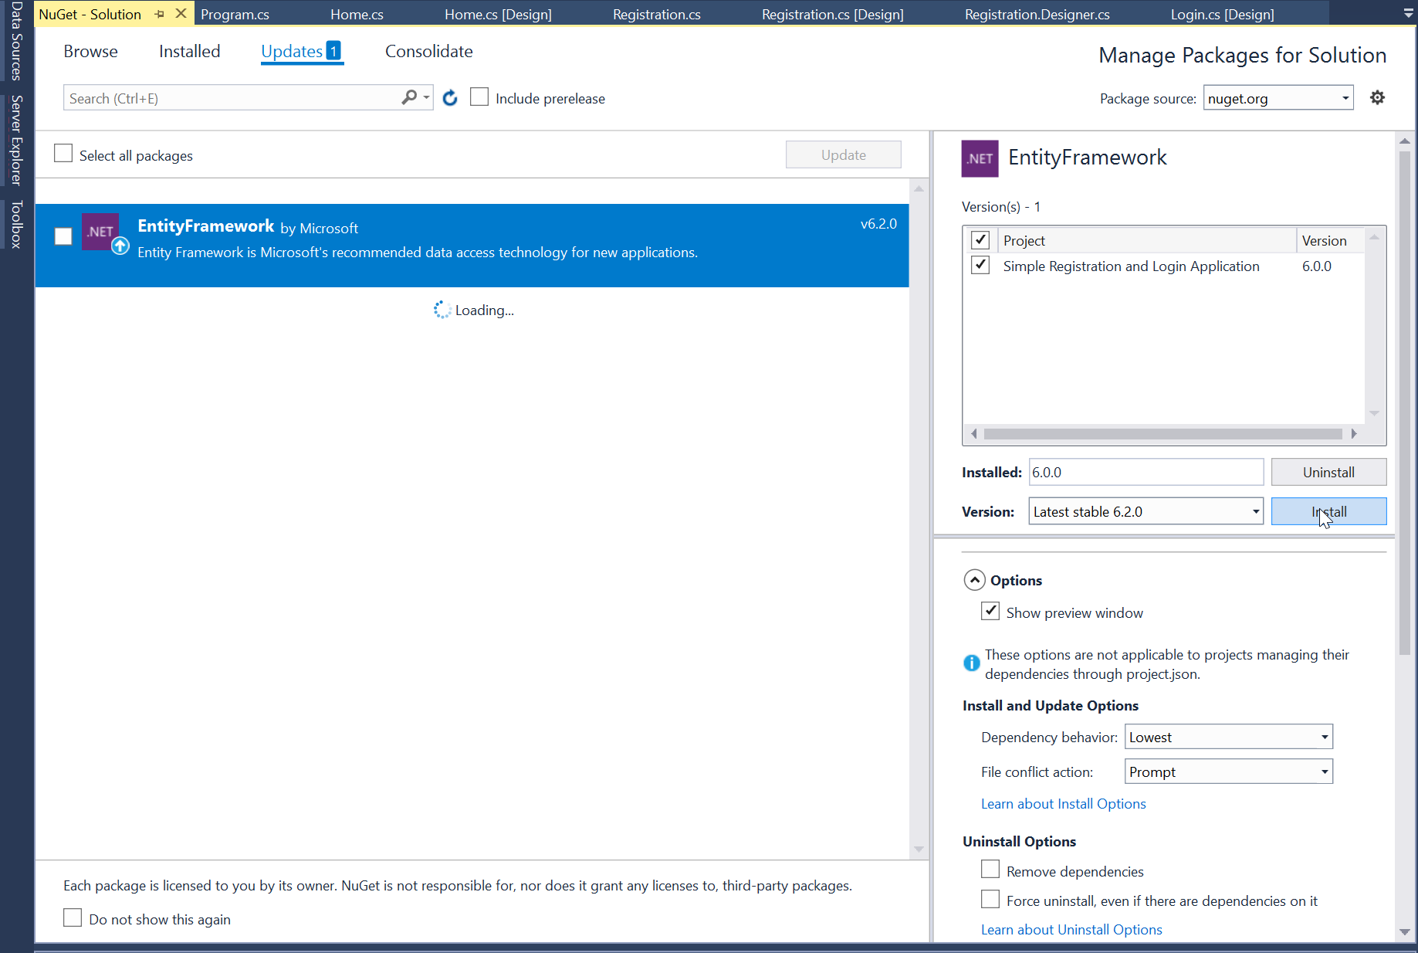Image resolution: width=1418 pixels, height=953 pixels.
Task: Tick the EntityFramework package checkbox
Action: 63,236
